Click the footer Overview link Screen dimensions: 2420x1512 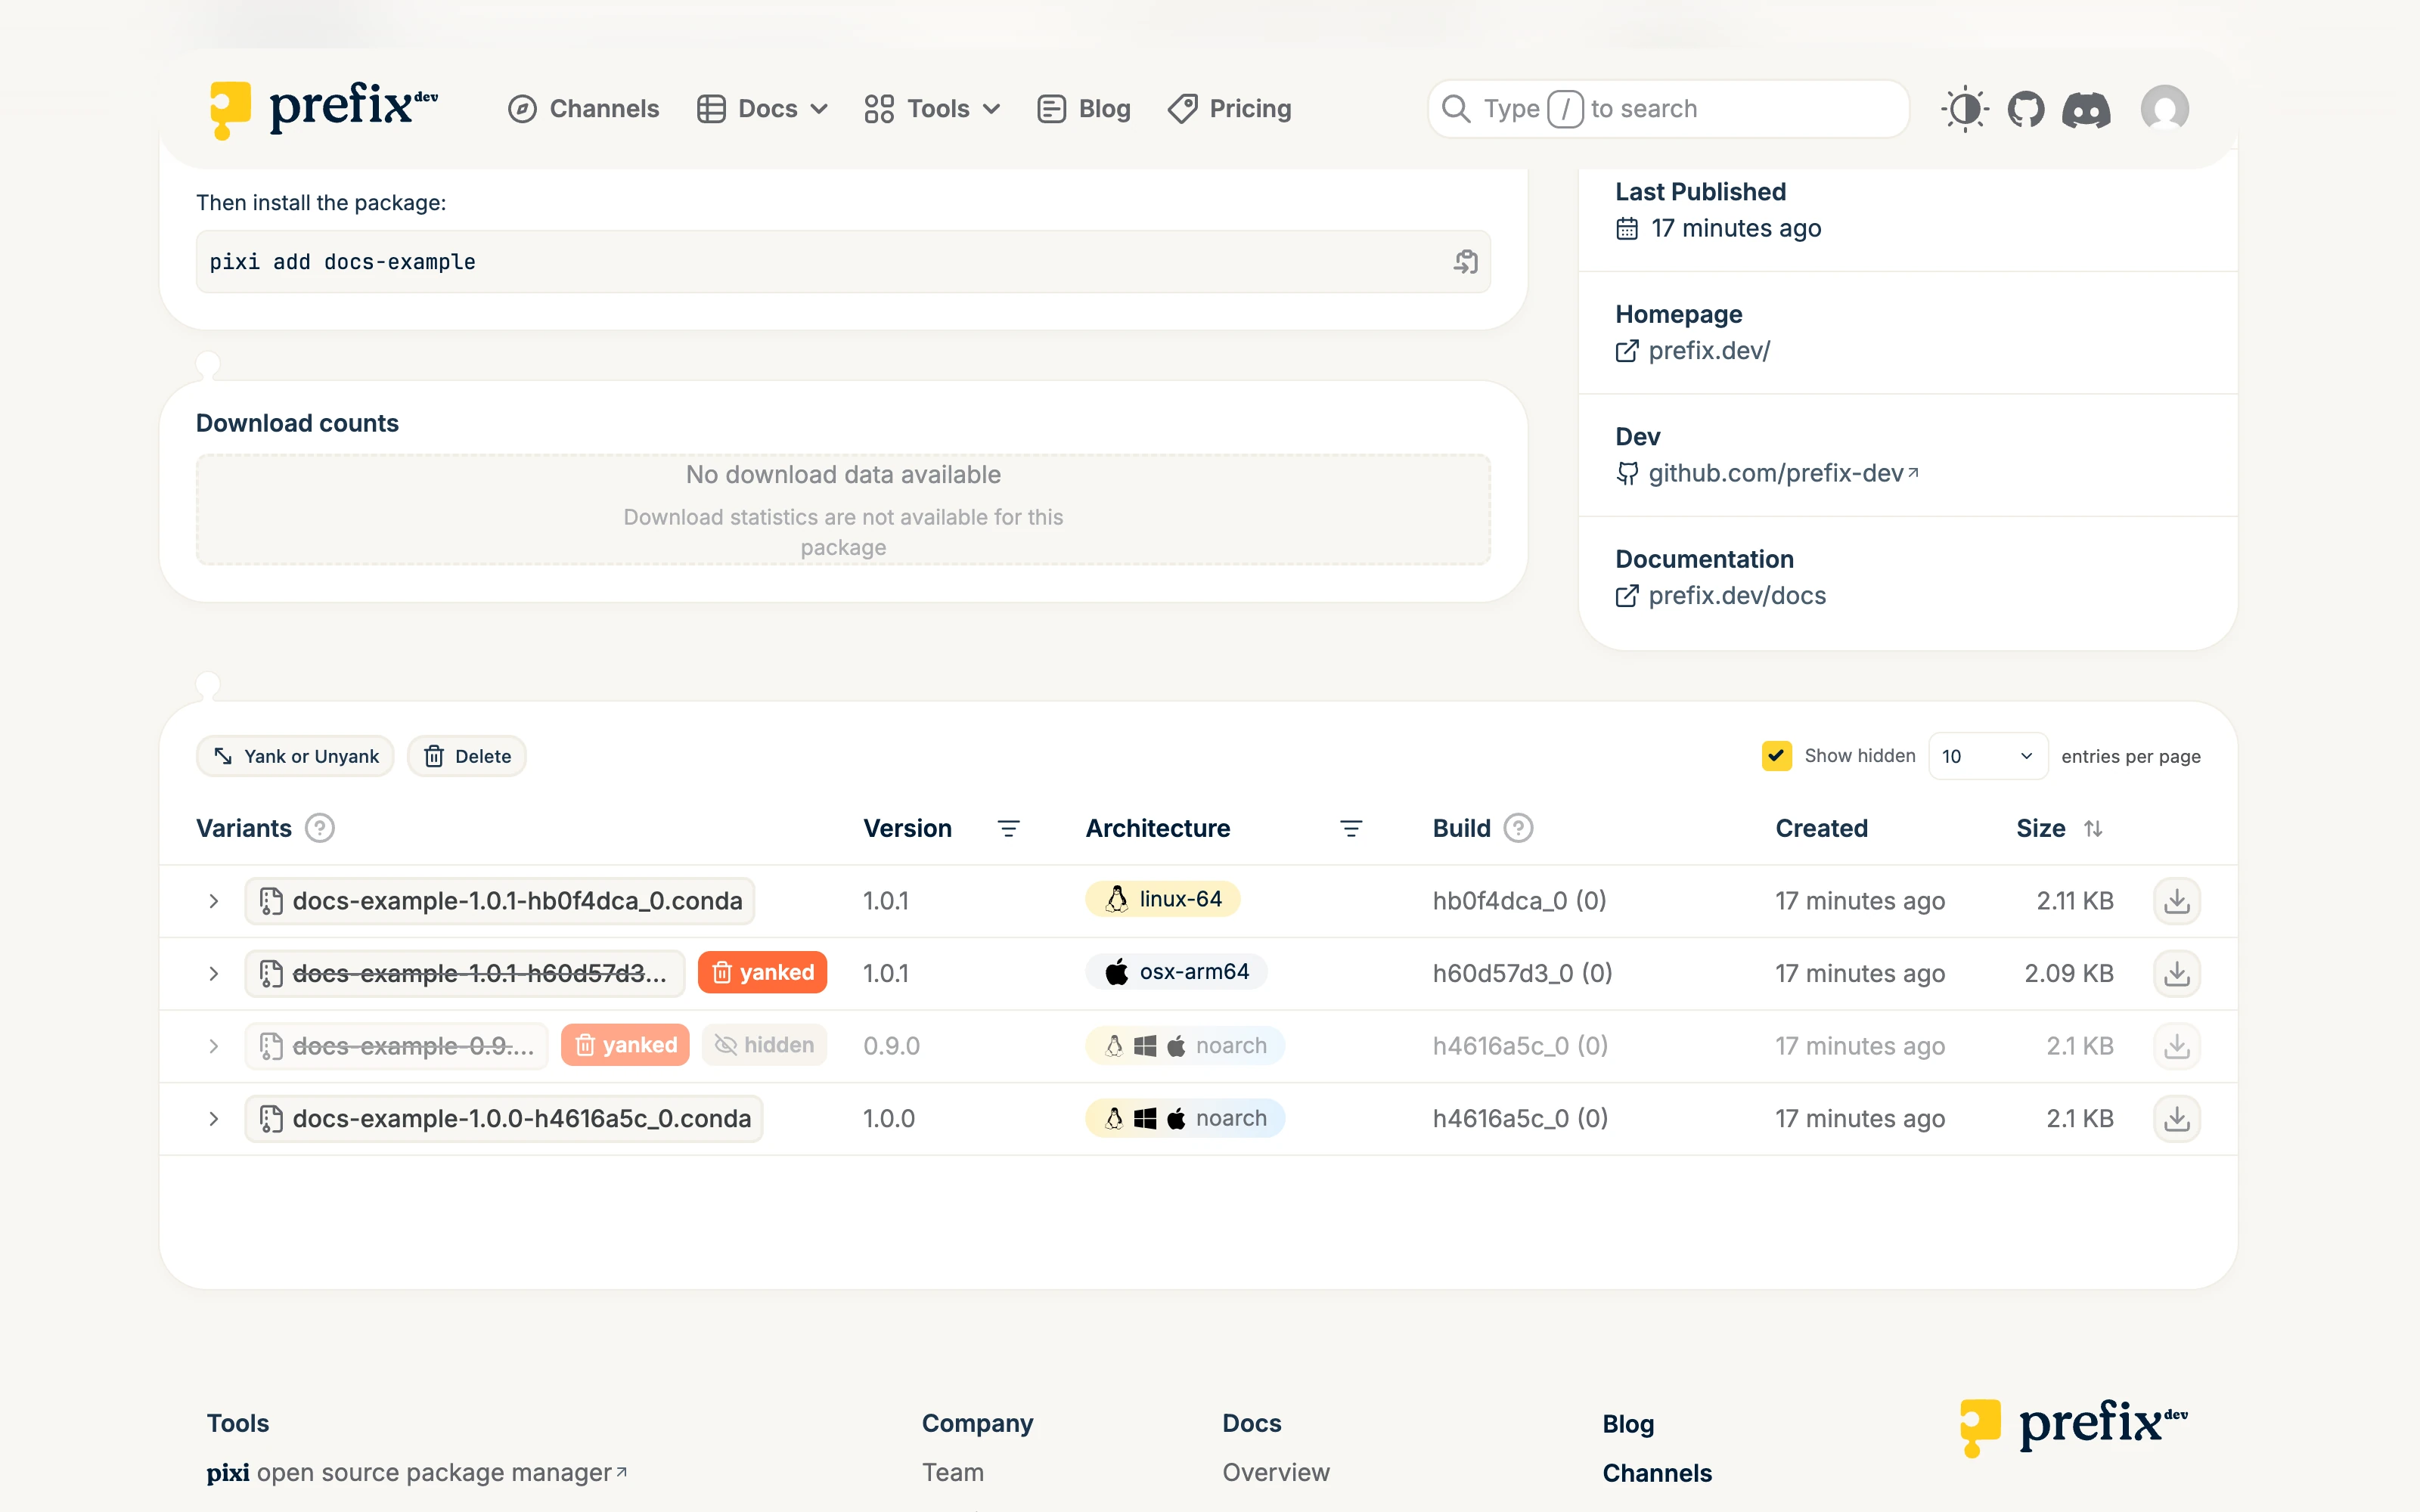[1276, 1472]
